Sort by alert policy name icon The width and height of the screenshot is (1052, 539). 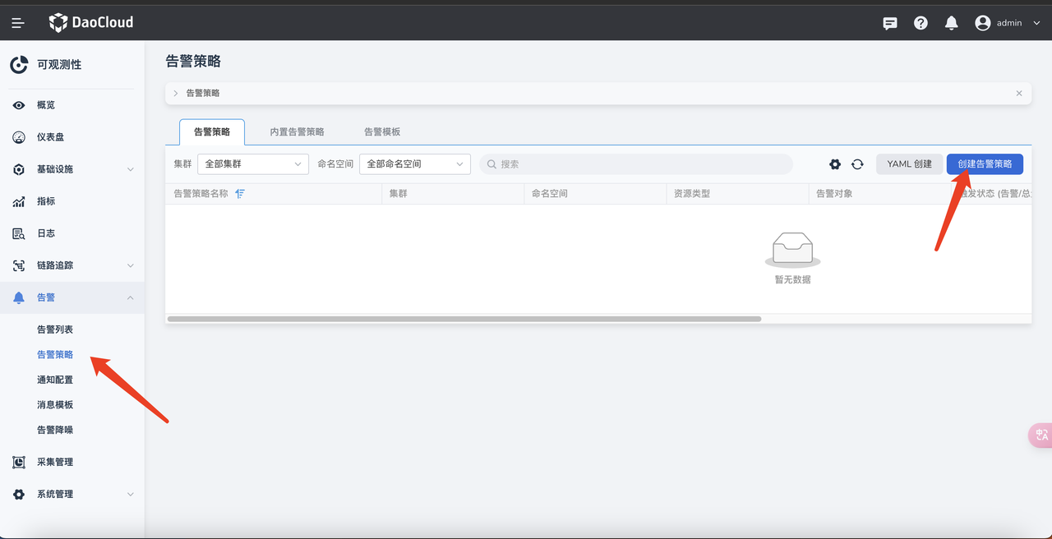coord(240,194)
